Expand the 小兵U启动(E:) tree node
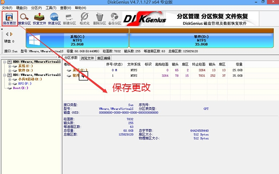279x174 pixels. (10, 79)
